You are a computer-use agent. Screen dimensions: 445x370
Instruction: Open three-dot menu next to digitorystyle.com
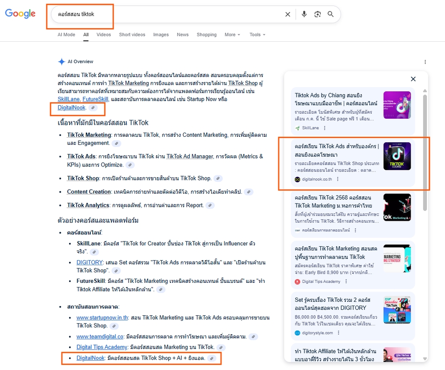click(x=337, y=333)
